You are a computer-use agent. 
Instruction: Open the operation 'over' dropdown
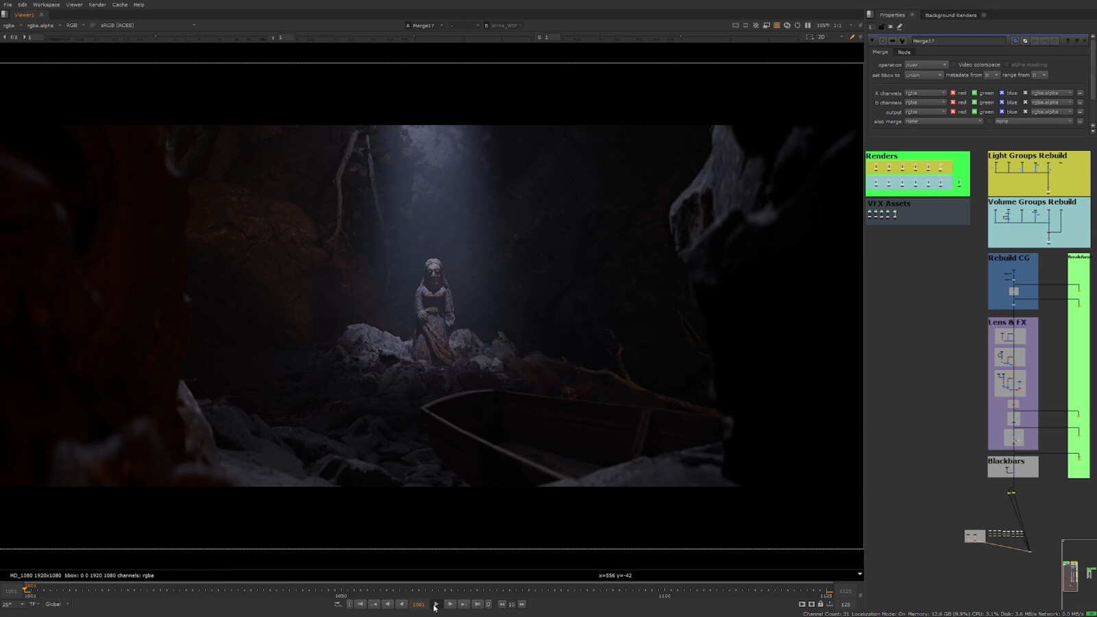[926, 65]
